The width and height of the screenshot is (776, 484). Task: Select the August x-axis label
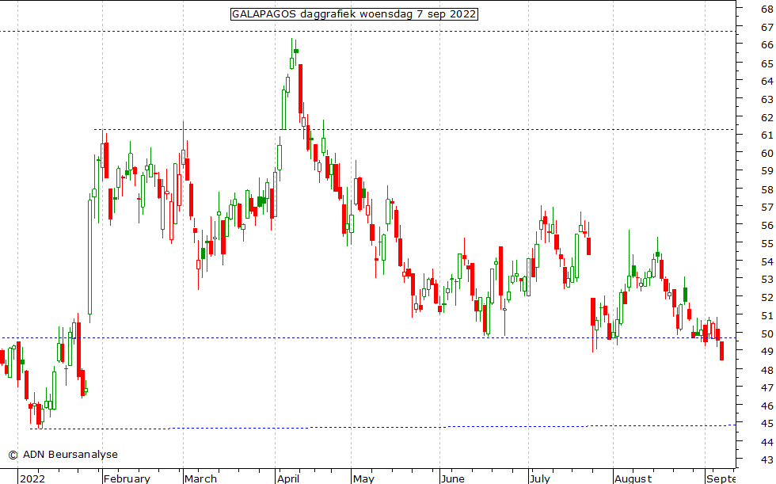coord(633,478)
